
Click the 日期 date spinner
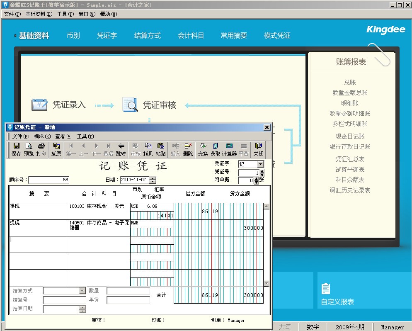153,180
